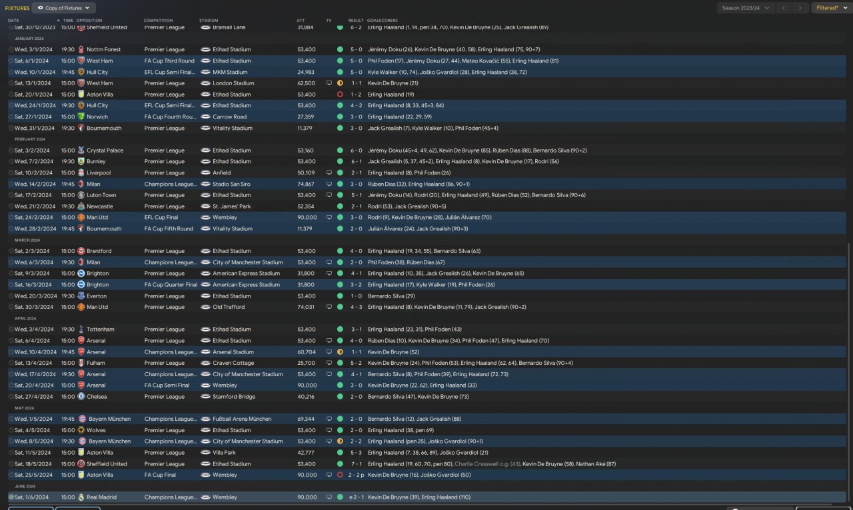Sort by the ATT column header
The height and width of the screenshot is (510, 853).
[x=301, y=21]
